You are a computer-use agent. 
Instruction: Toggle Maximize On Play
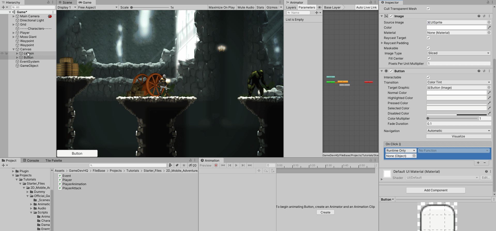pyautogui.click(x=222, y=7)
